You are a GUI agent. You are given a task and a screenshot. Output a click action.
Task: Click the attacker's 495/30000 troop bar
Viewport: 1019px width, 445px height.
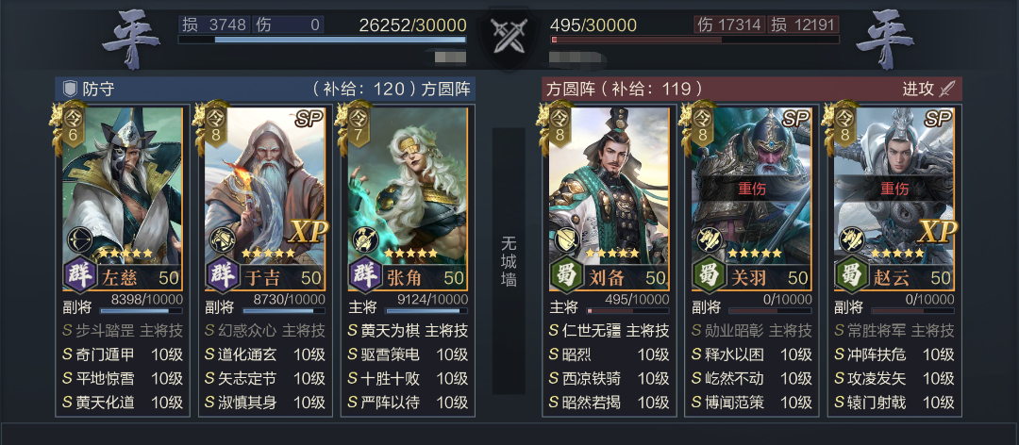pos(694,39)
